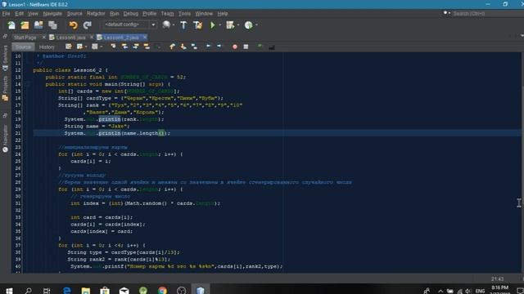
Task: Click the Next Bookmark icon
Action: [183, 47]
